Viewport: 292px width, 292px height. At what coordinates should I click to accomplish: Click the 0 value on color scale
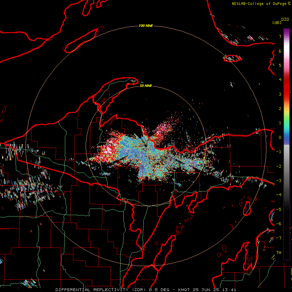coord(280,138)
